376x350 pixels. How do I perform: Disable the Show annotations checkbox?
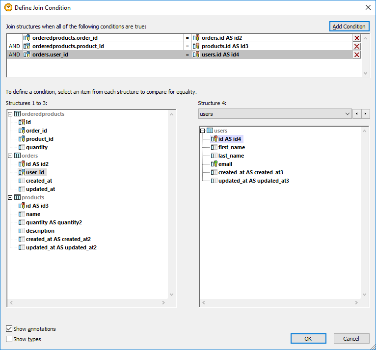[x=9, y=329]
